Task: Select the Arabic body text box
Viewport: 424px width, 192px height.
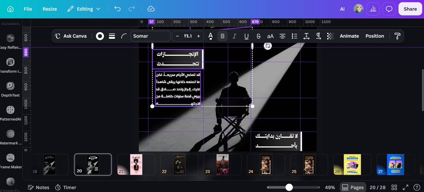Action: point(178,89)
